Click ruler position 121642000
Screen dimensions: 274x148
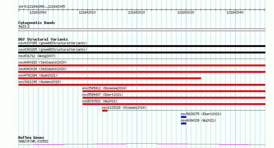click(x=38, y=12)
